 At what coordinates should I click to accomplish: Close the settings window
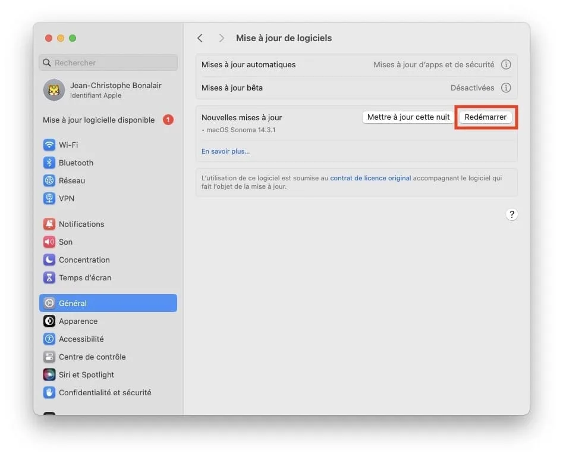(49, 38)
